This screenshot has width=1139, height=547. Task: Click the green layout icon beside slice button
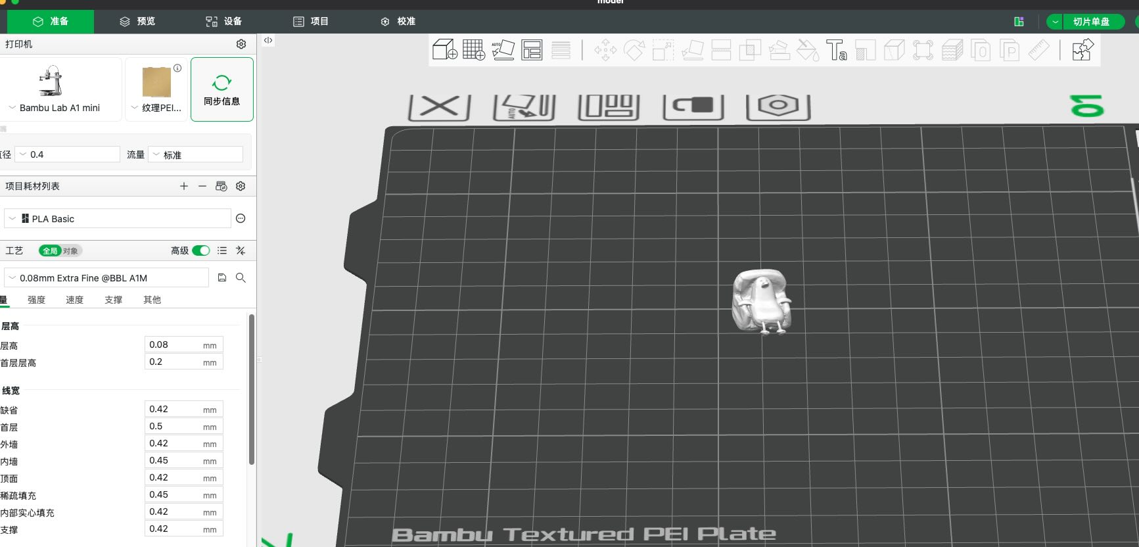[1019, 22]
